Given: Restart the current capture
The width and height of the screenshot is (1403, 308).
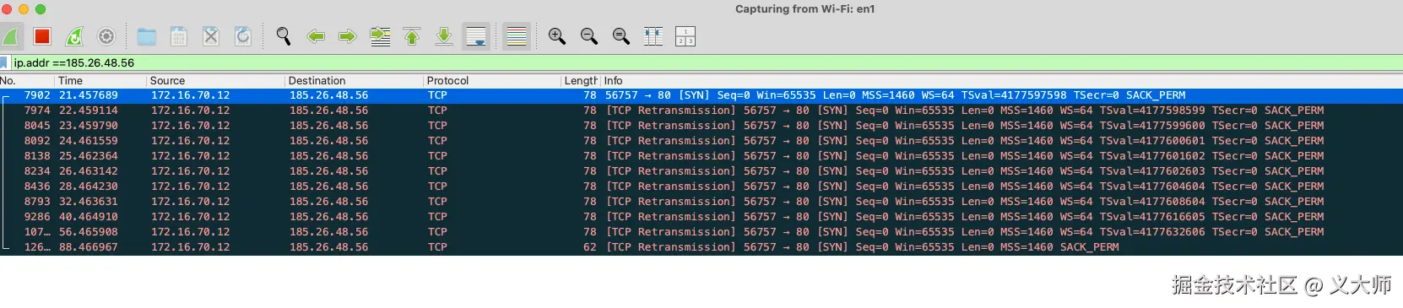Looking at the screenshot, I should [74, 36].
